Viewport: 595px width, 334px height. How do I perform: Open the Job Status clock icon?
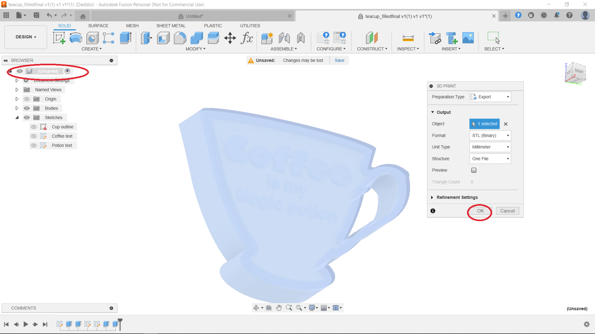(x=544, y=15)
